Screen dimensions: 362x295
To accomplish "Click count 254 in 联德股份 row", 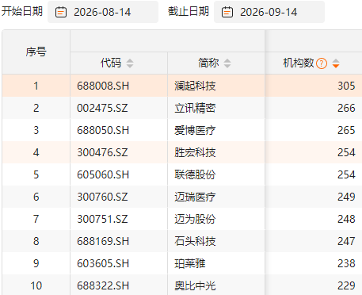I will click(x=346, y=174).
